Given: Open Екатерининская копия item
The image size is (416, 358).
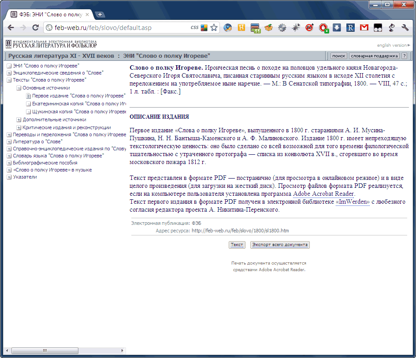Looking at the screenshot, I should click(79, 104).
